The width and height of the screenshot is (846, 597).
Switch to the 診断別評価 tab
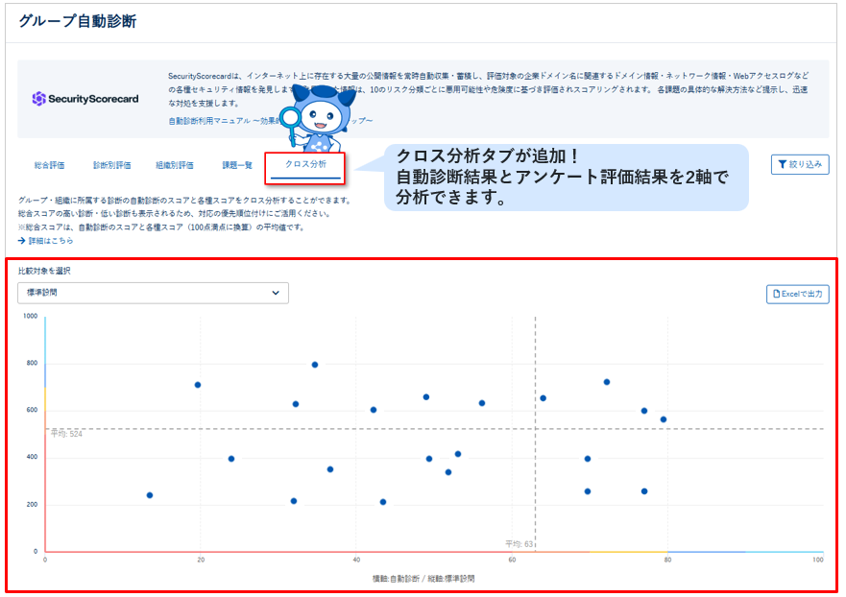point(112,166)
